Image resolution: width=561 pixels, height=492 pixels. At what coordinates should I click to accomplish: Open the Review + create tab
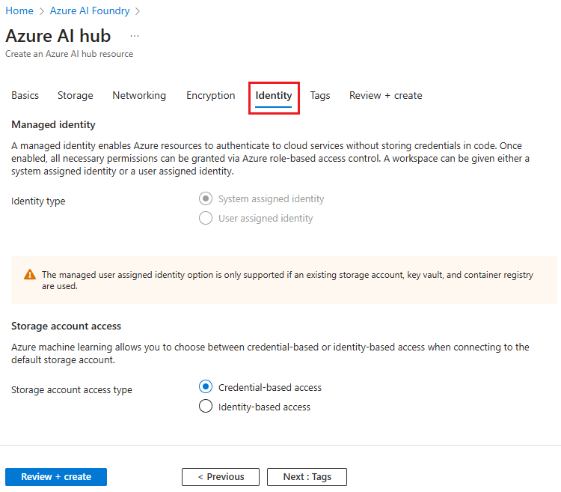pyautogui.click(x=385, y=96)
